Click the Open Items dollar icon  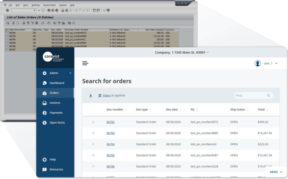[x=45, y=123]
